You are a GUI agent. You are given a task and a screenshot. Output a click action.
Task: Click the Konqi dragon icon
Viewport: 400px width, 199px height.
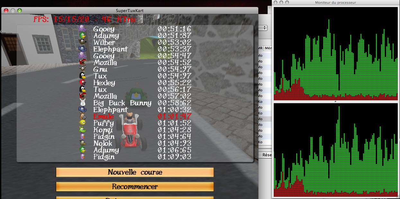click(x=83, y=130)
